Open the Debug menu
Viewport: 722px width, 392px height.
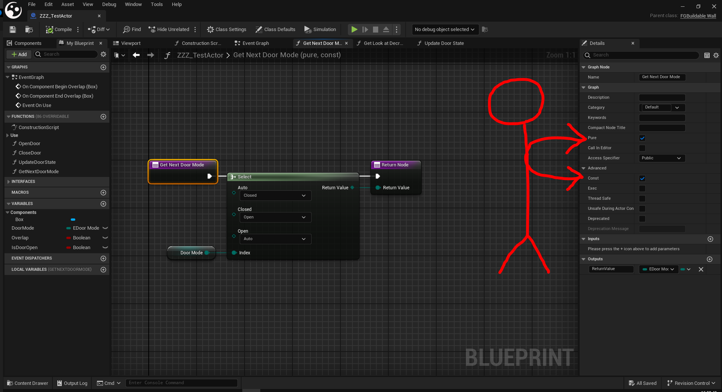(109, 4)
